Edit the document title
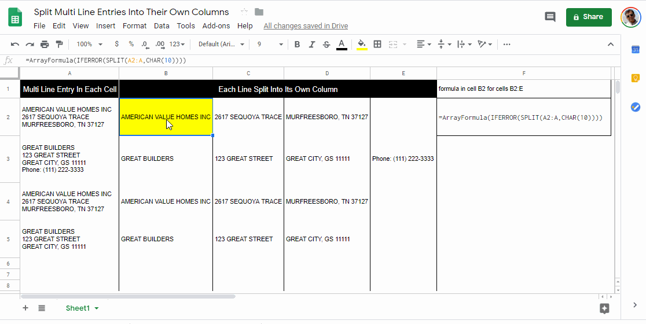Image resolution: width=646 pixels, height=324 pixels. point(131,12)
